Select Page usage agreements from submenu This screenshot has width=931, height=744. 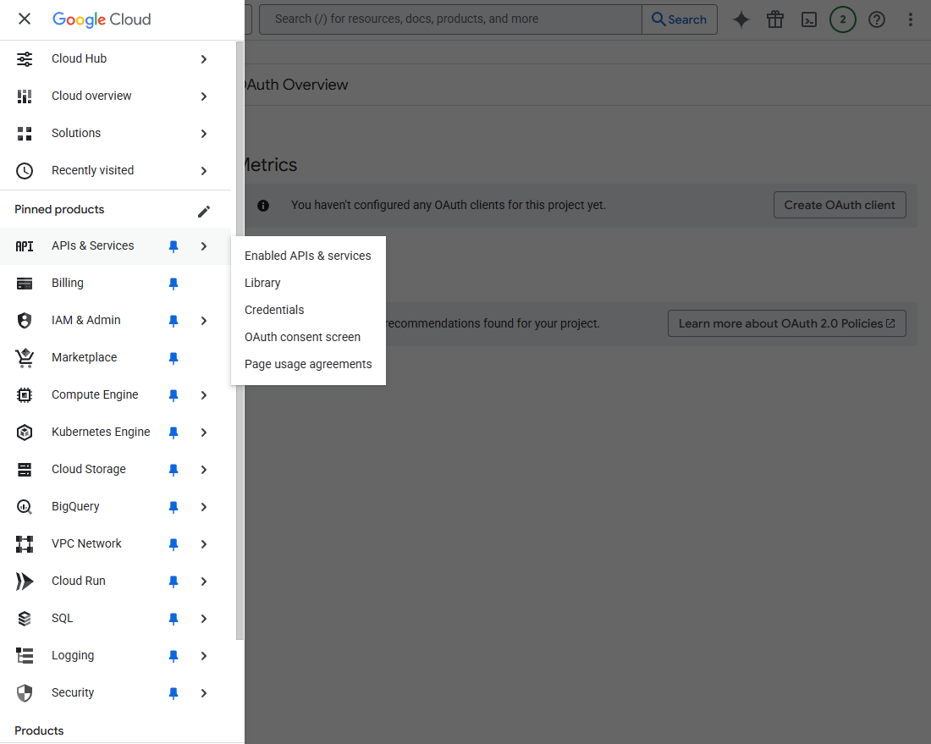(308, 365)
